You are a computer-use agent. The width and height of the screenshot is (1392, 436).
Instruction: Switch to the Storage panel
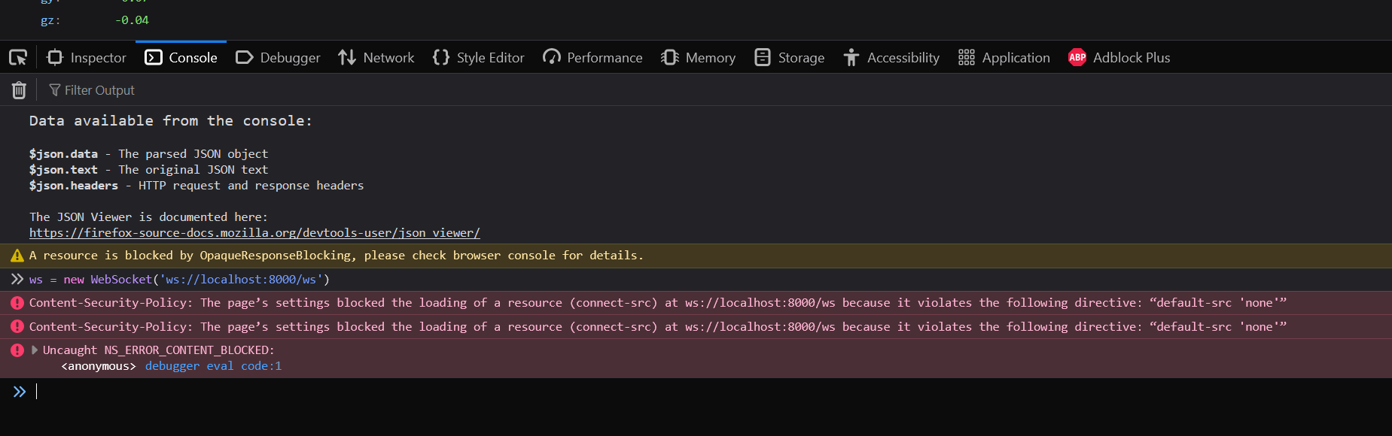tap(790, 58)
